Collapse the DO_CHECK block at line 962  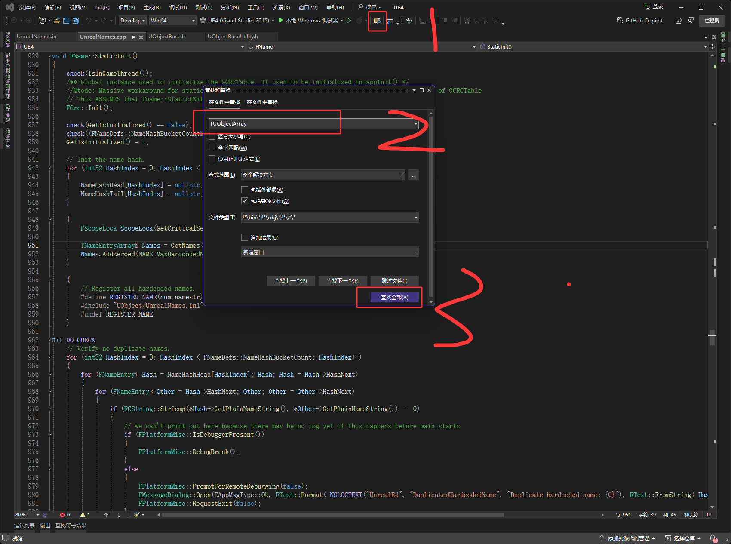[x=50, y=340]
